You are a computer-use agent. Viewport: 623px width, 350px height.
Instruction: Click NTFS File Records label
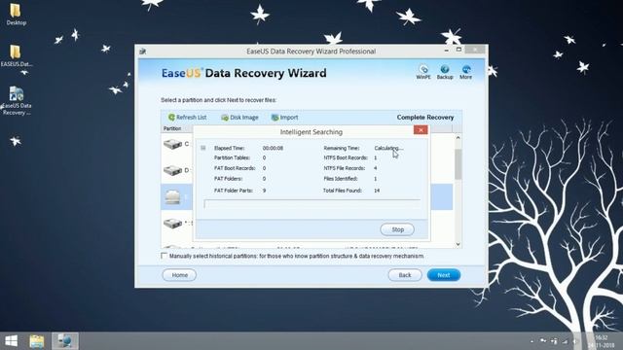345,168
